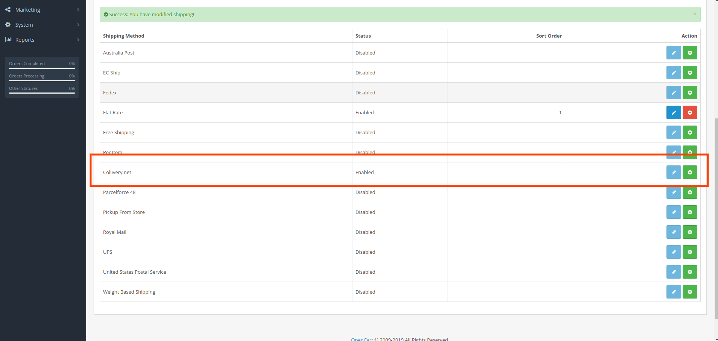Click the Orders Completed progress bar
718x341 pixels.
tap(42, 68)
